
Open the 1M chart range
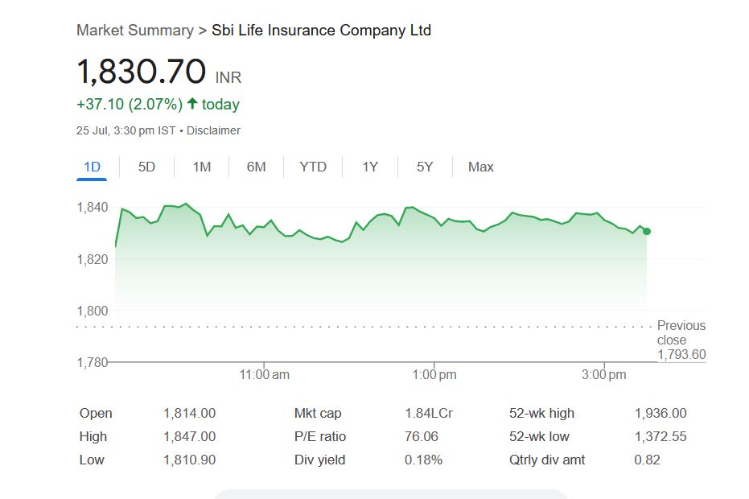[202, 167]
